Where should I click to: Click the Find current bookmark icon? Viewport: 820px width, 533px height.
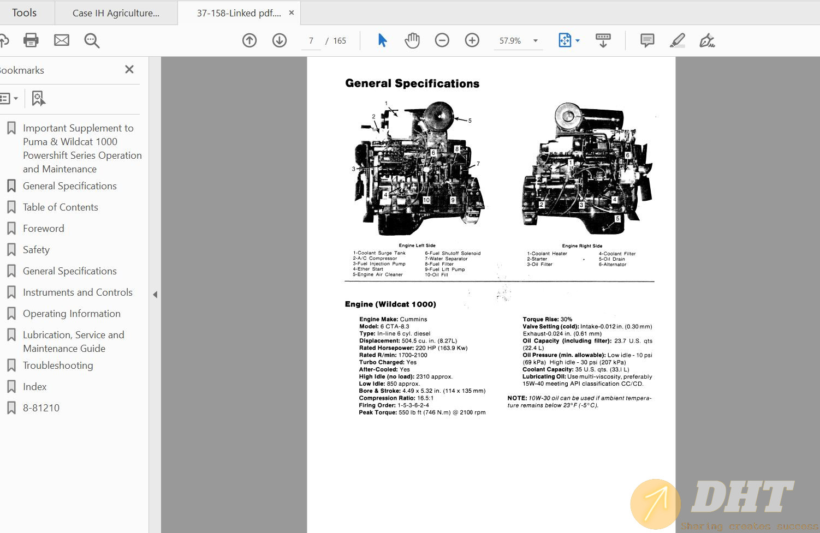(38, 99)
